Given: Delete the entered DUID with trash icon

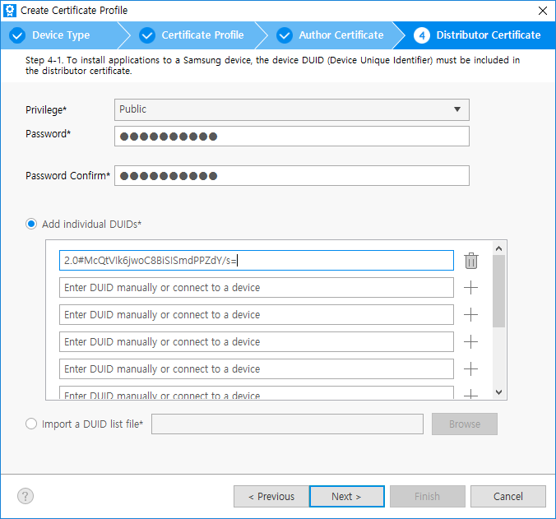Looking at the screenshot, I should 471,261.
